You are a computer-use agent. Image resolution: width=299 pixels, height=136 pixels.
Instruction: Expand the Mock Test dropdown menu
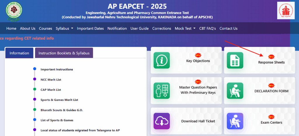(x=185, y=28)
